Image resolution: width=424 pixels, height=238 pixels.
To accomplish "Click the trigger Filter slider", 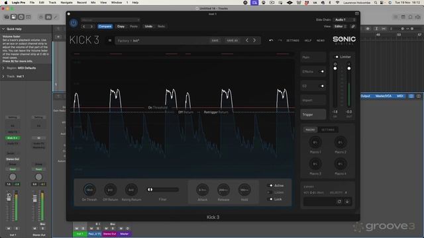I will [x=163, y=190].
